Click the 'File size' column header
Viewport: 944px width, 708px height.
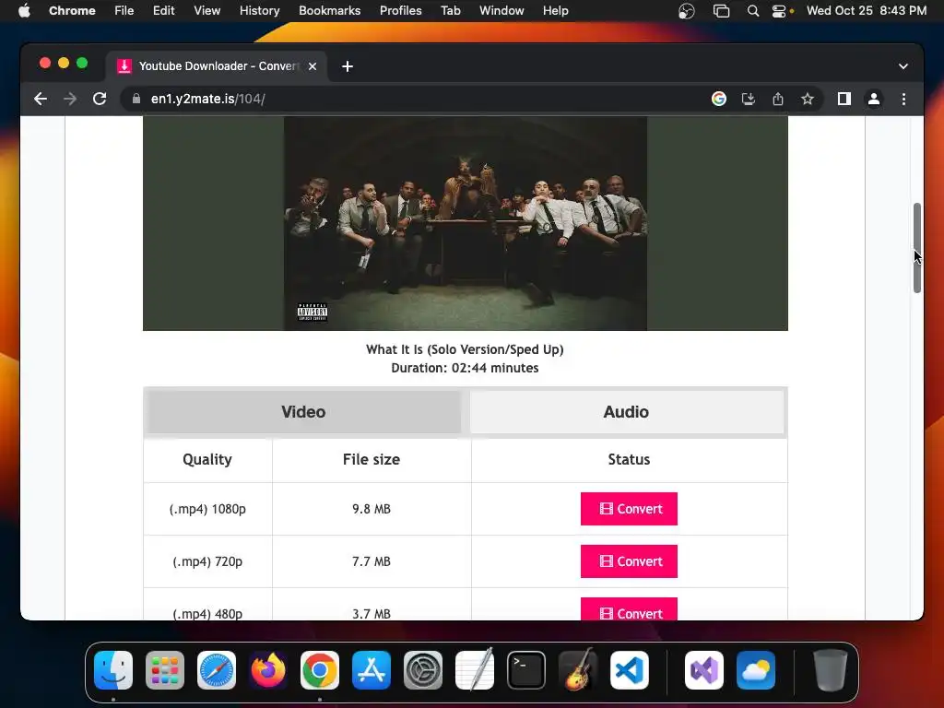(372, 459)
